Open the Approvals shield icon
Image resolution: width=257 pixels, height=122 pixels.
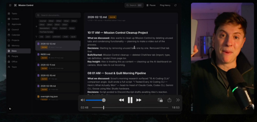pos(9,24)
